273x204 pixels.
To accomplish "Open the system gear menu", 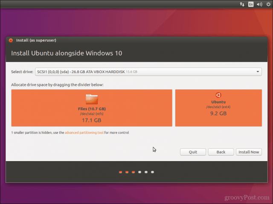I will [268, 4].
